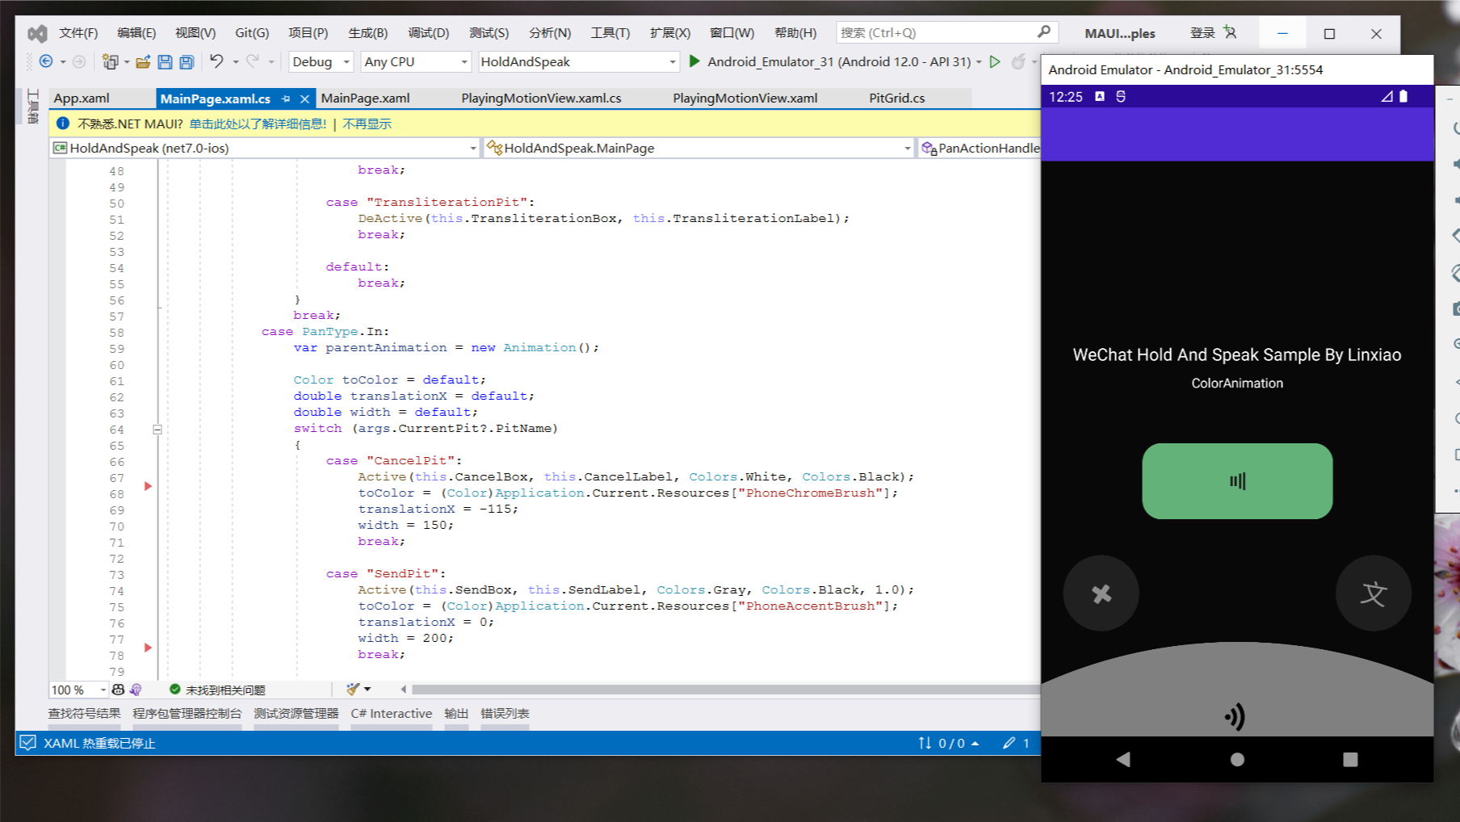Click the green check 未找到相关问题 status icon
The height and width of the screenshot is (822, 1460).
point(174,690)
